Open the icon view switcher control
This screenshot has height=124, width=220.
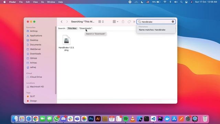[101, 22]
